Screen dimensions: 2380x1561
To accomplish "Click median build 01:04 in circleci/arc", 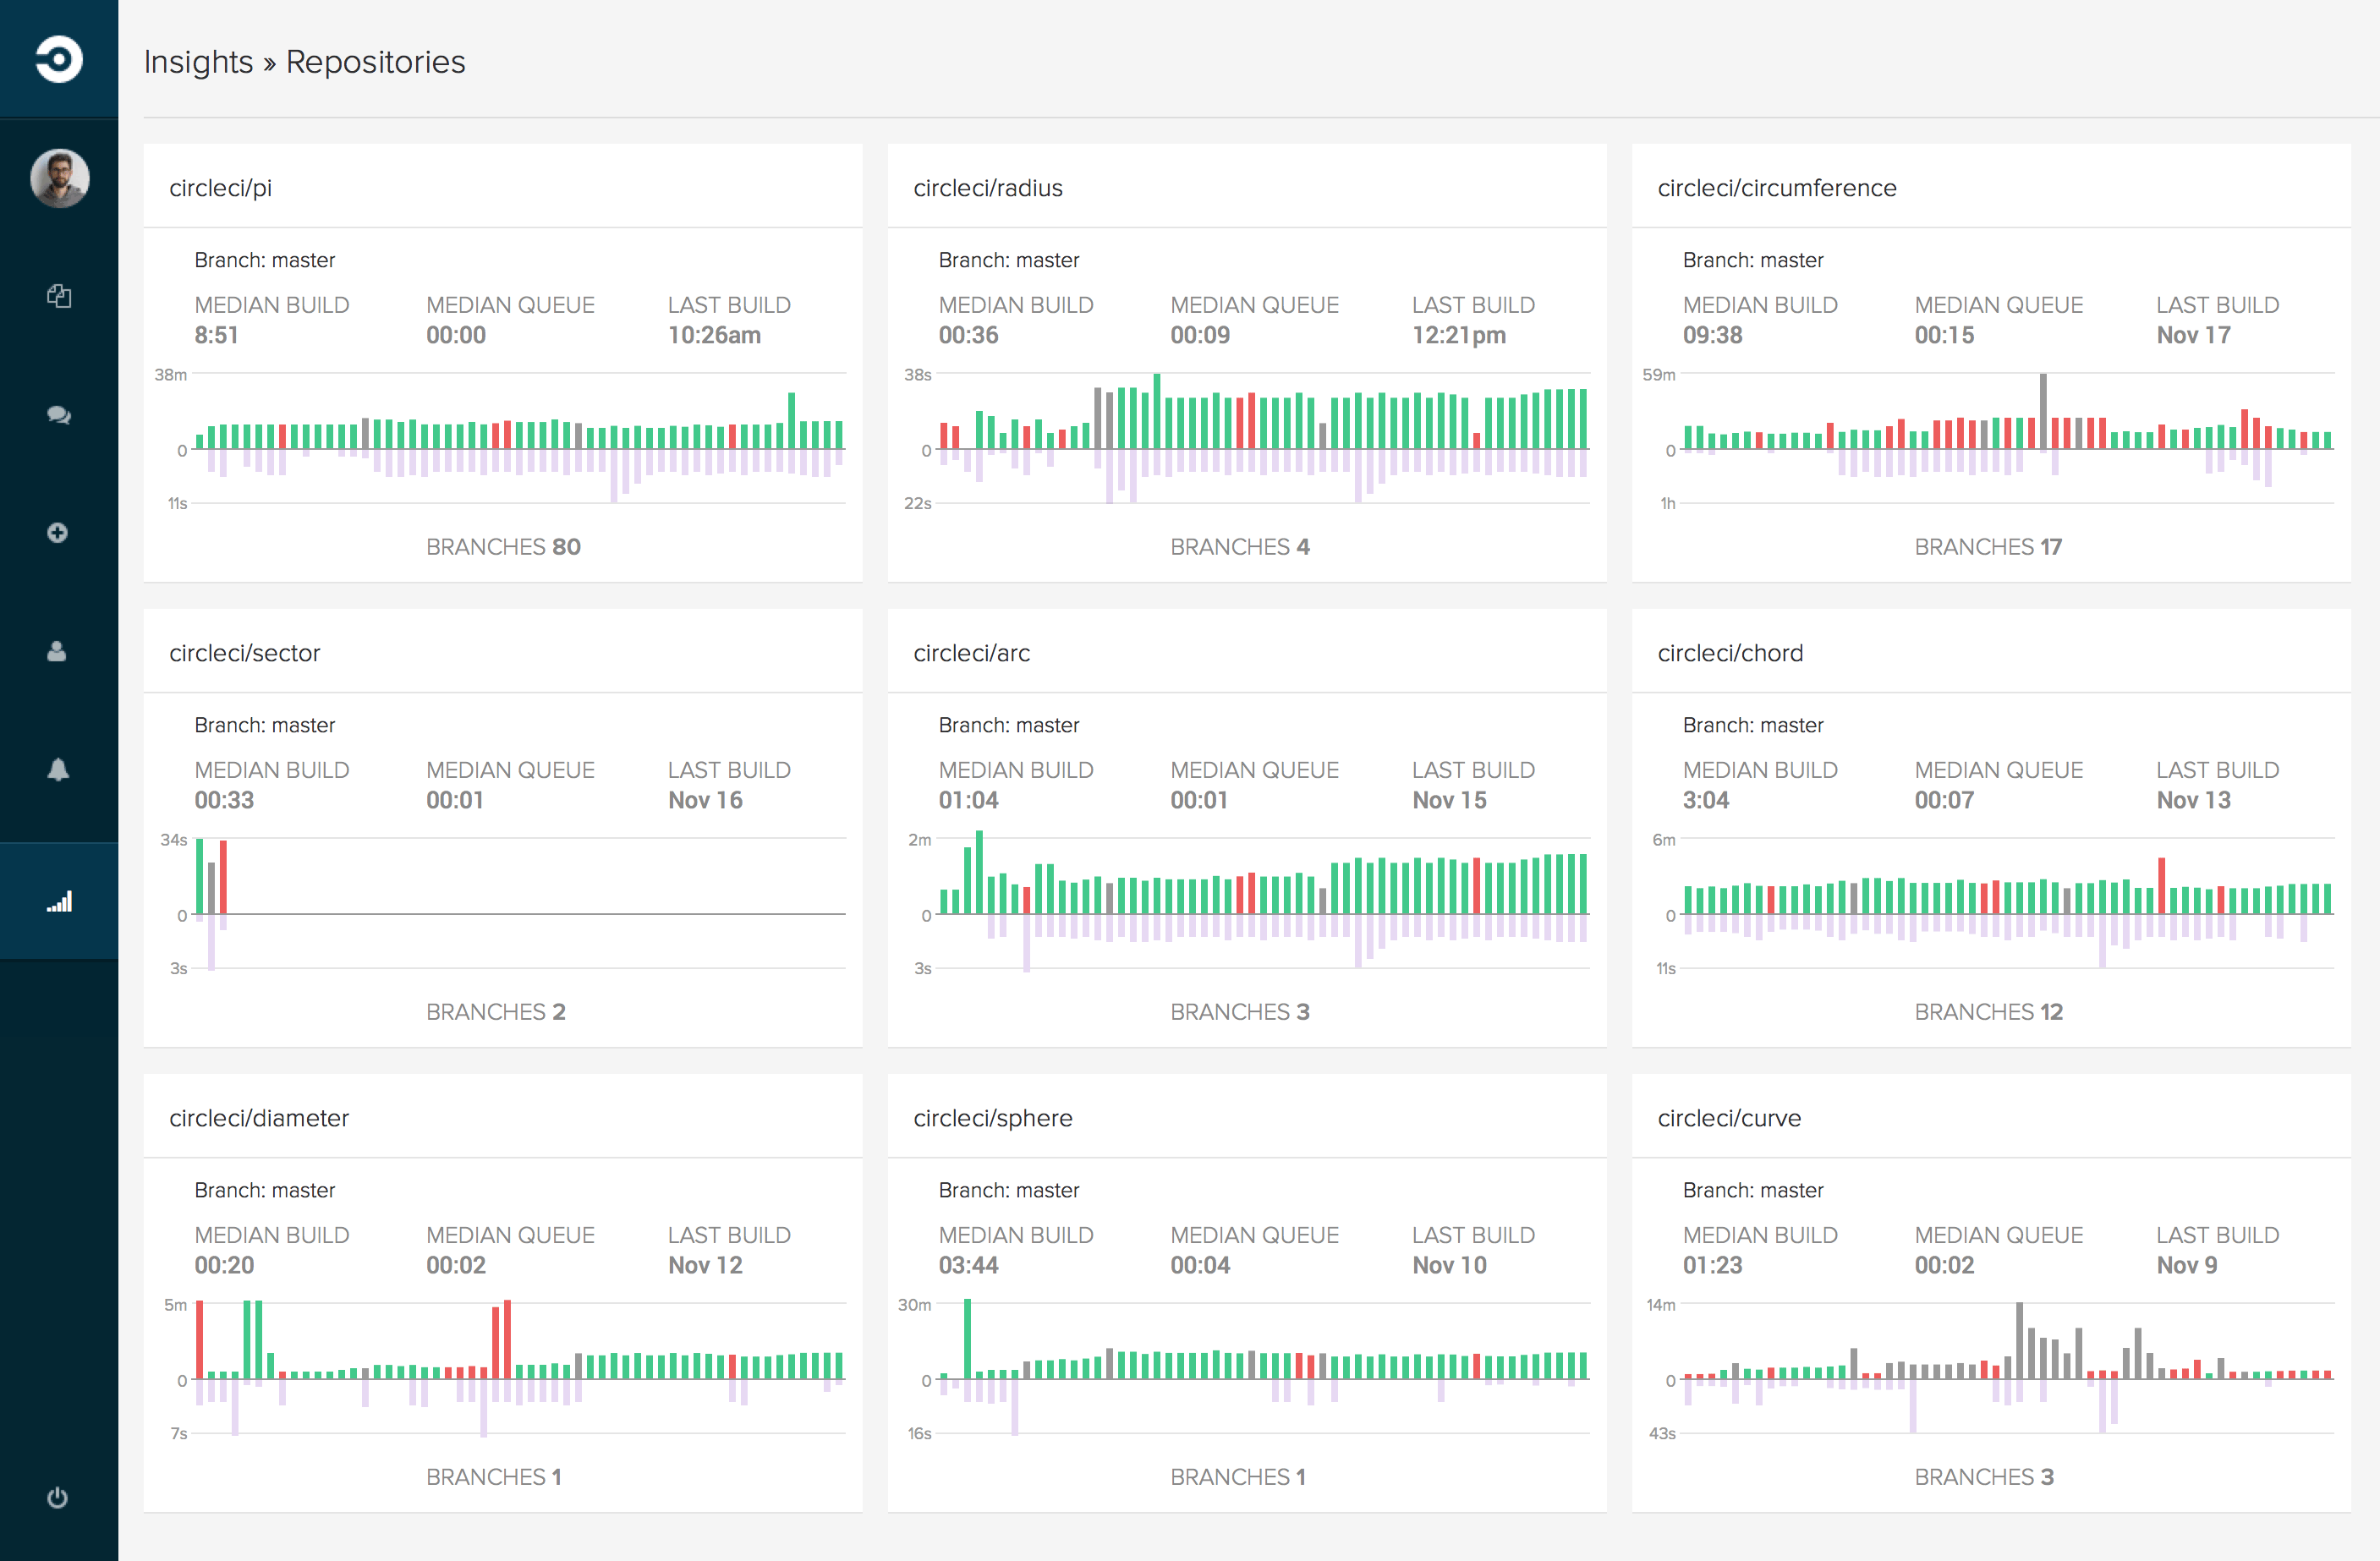I will click(x=968, y=800).
